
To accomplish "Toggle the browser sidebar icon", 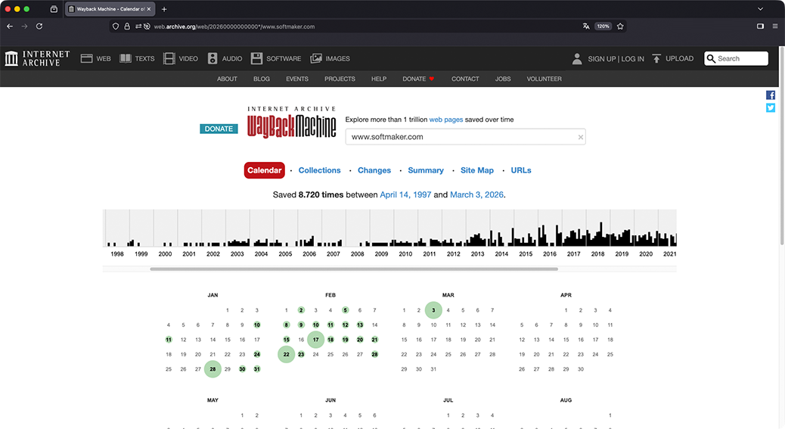I will [761, 26].
